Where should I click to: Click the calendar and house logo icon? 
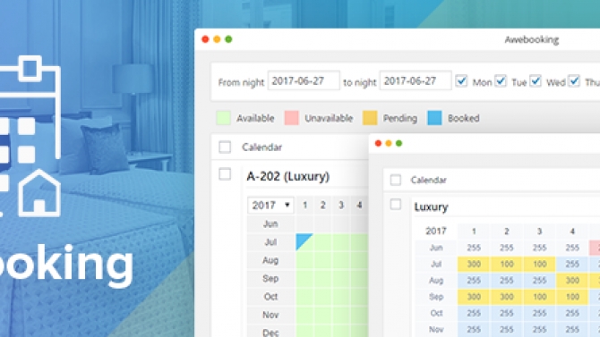pyautogui.click(x=30, y=137)
